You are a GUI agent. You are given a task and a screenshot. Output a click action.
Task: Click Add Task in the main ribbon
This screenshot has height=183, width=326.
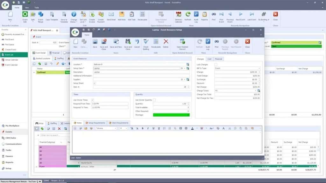131,16
